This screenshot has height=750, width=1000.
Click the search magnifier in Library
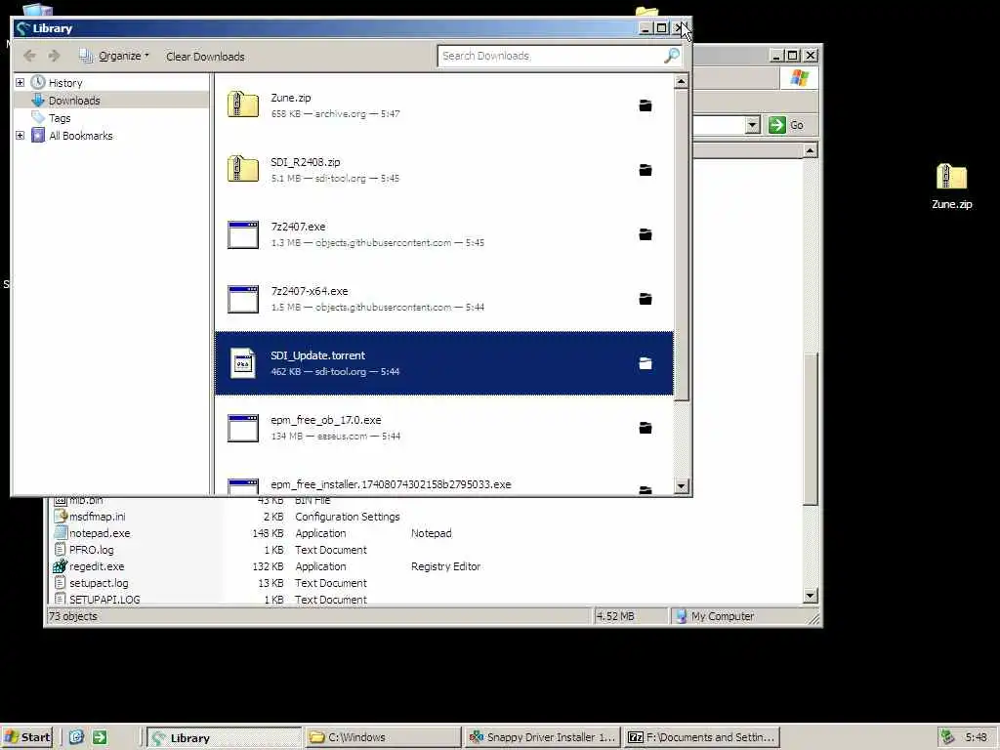(672, 56)
